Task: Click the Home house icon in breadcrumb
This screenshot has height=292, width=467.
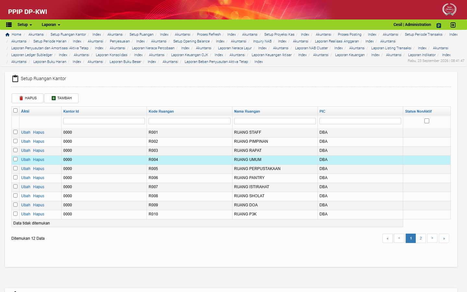Action: 7,34
